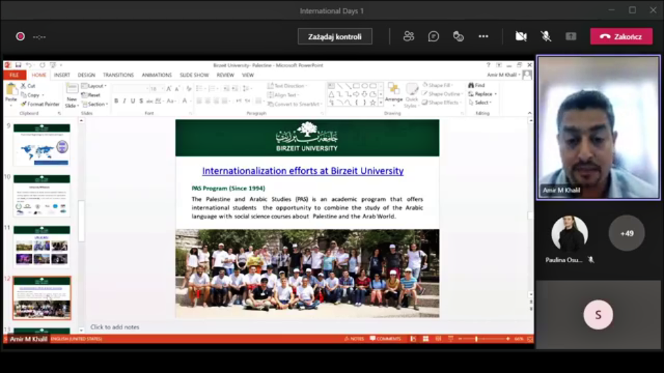Select the triangle shape in shapes gallery
The width and height of the screenshot is (664, 373).
click(x=332, y=94)
